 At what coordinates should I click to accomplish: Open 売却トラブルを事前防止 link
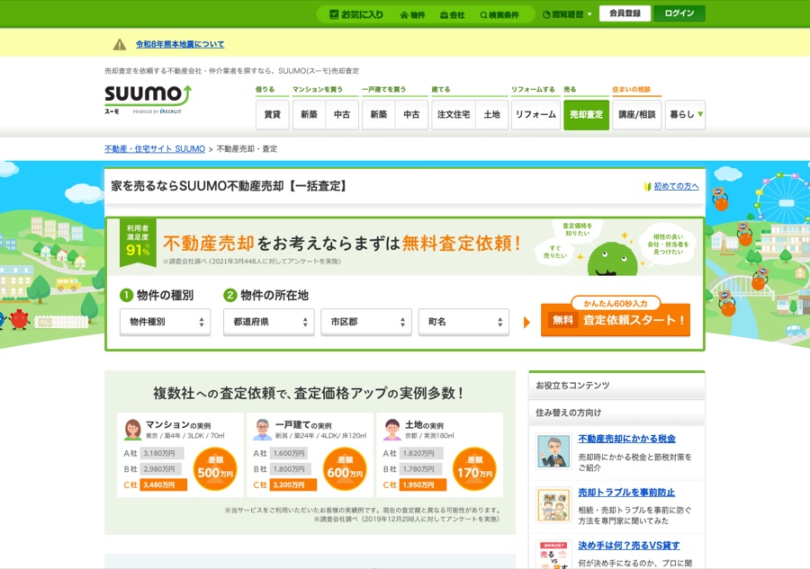coord(626,492)
